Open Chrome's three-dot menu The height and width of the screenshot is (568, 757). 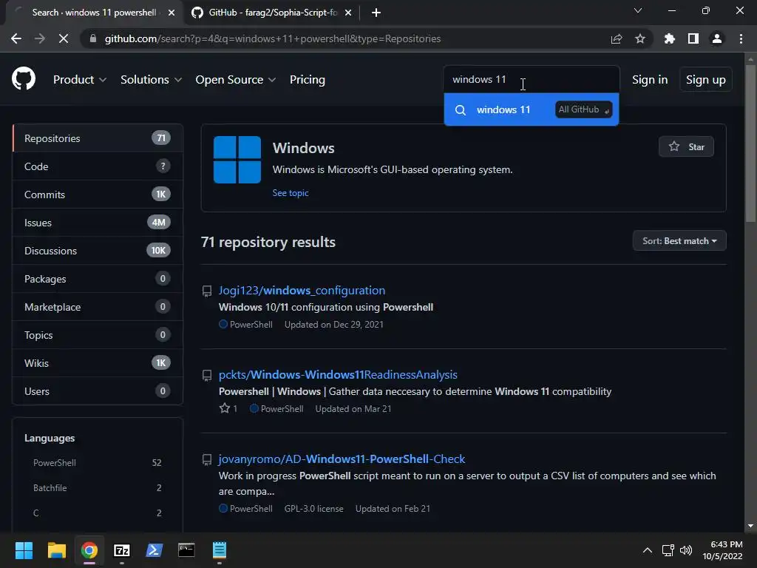click(741, 38)
